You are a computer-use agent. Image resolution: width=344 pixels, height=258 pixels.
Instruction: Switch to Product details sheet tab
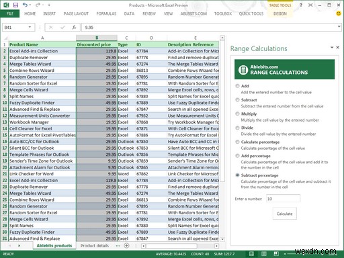coord(95,246)
